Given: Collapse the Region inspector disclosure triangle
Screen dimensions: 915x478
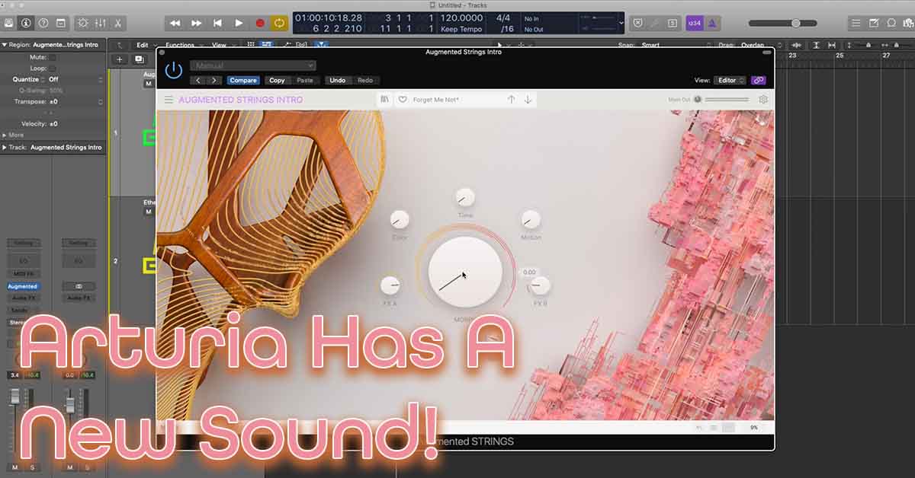Looking at the screenshot, I should coord(5,45).
